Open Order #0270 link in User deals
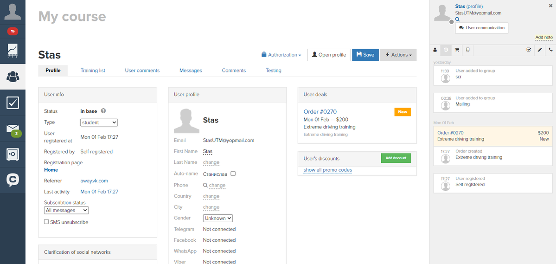 tap(320, 112)
